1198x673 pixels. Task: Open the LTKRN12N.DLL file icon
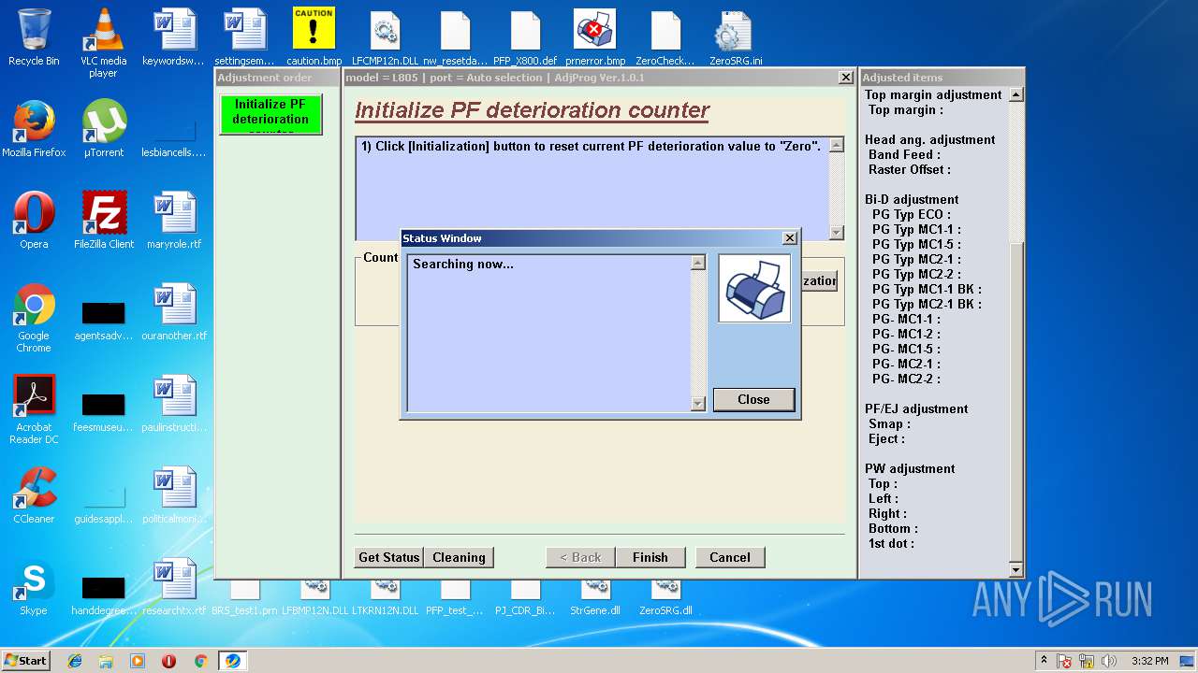[385, 598]
